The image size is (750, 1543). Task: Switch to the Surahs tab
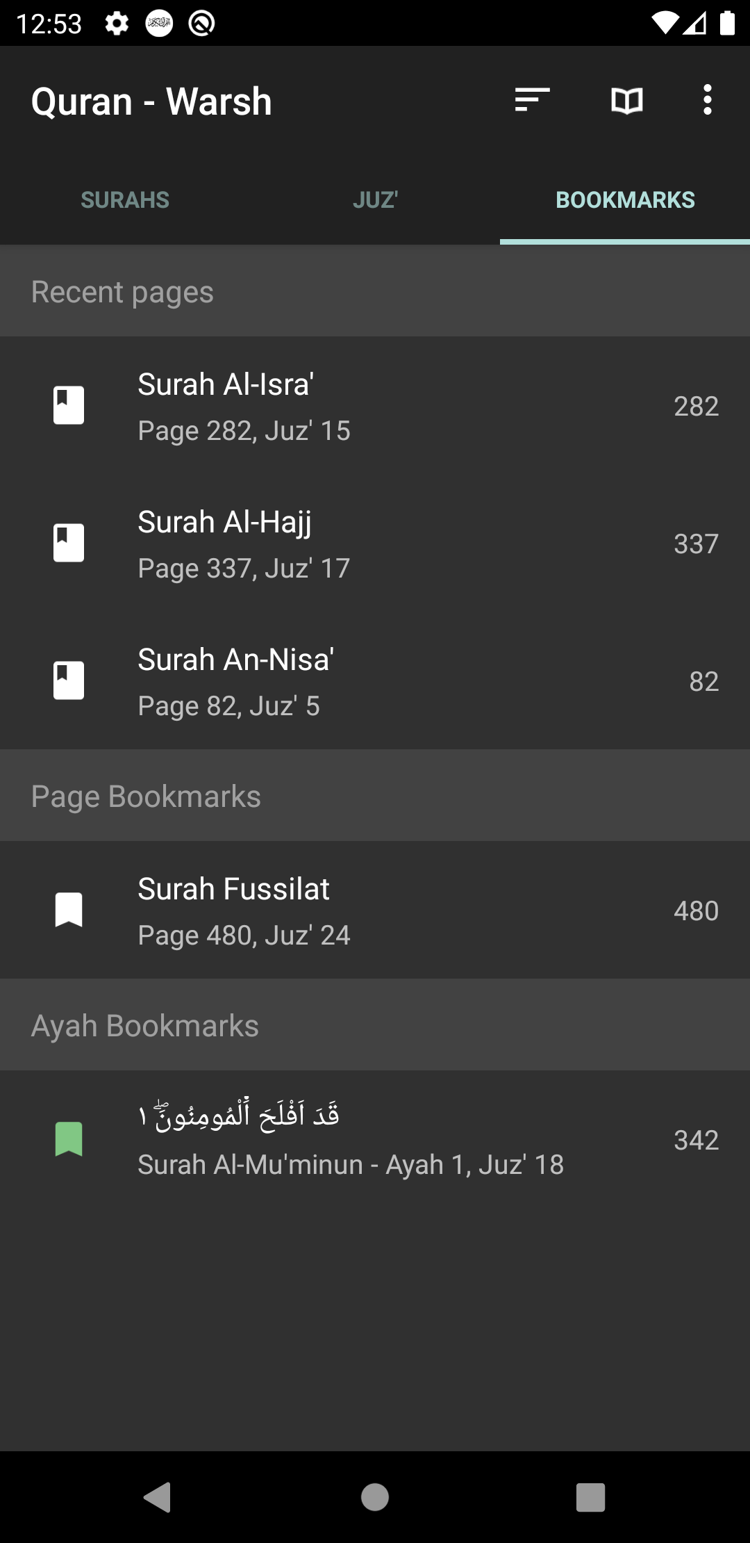pyautogui.click(x=125, y=200)
